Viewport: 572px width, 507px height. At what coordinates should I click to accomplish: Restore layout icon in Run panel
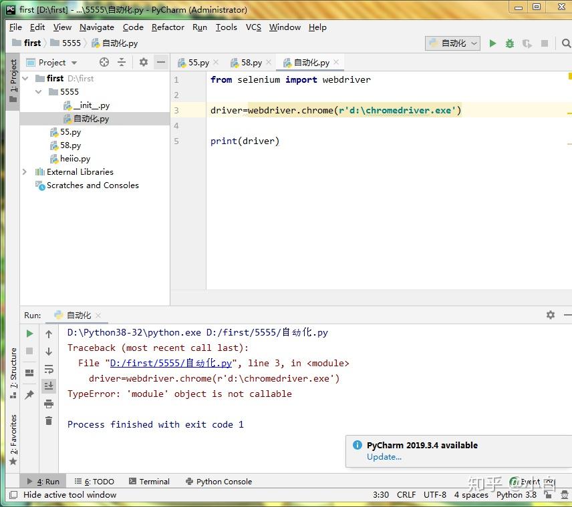click(x=29, y=373)
